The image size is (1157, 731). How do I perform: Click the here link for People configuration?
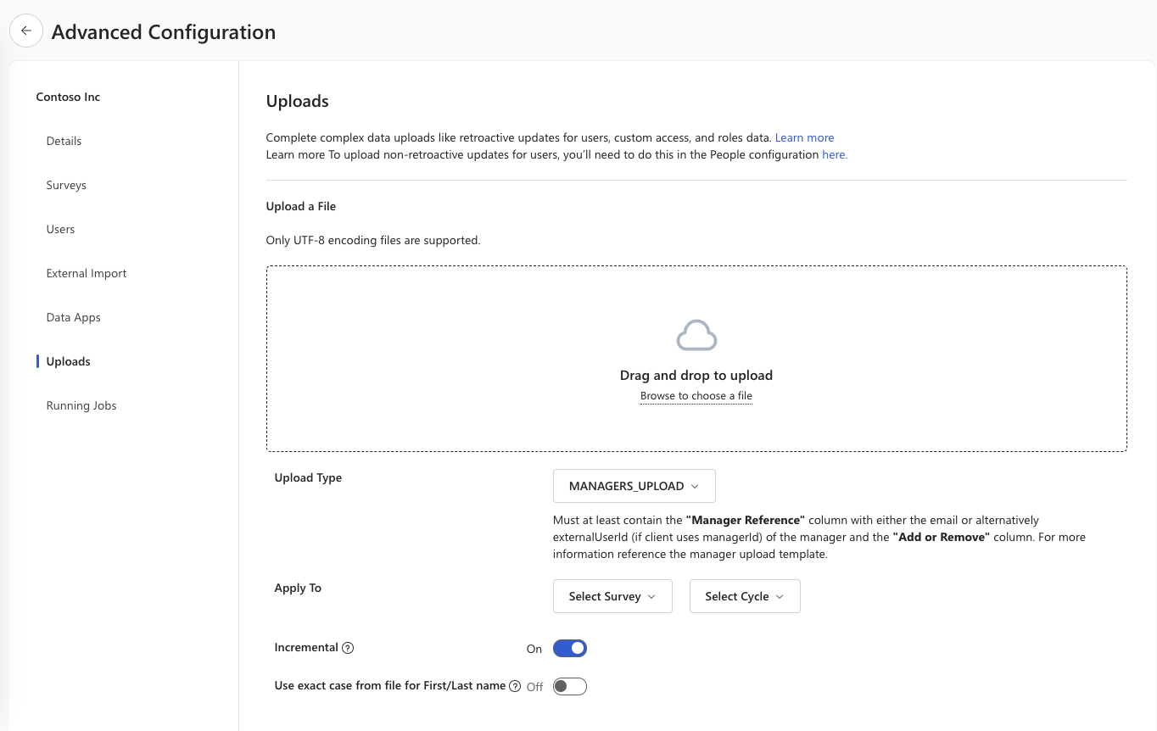(x=833, y=154)
